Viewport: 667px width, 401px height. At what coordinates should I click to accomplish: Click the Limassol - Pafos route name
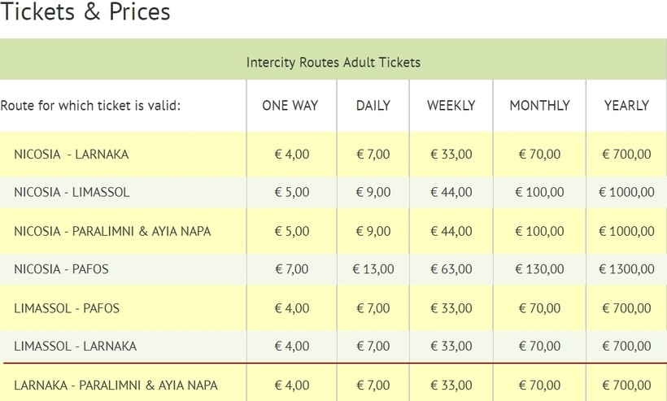pos(67,308)
